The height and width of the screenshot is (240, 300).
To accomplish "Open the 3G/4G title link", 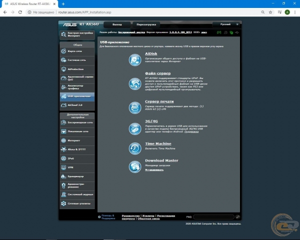I will [151, 121].
